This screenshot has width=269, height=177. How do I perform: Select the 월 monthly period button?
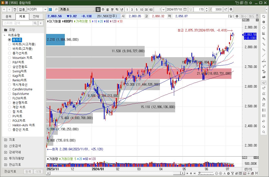[x=108, y=9]
